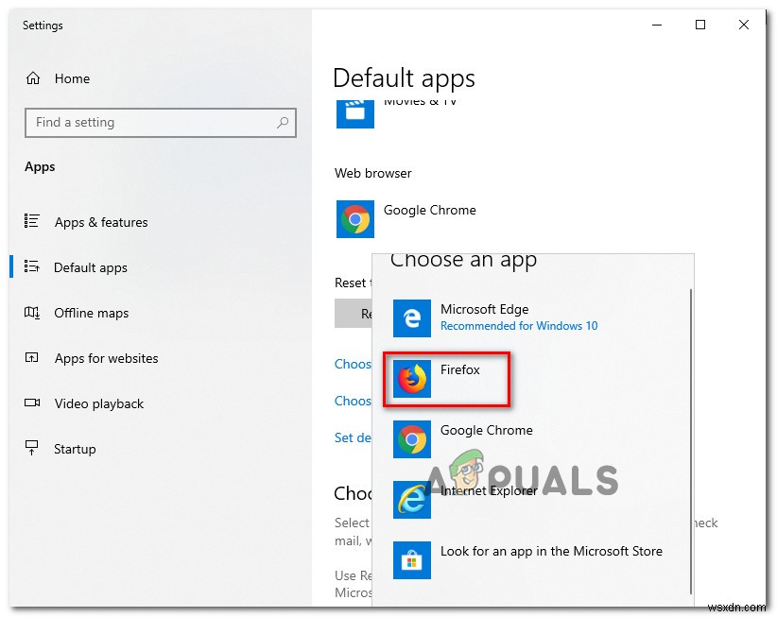Click Set defaults by app
The image size is (777, 617).
click(354, 439)
